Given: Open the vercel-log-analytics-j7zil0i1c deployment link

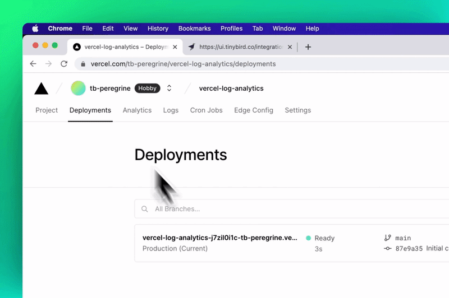Looking at the screenshot, I should (220, 238).
